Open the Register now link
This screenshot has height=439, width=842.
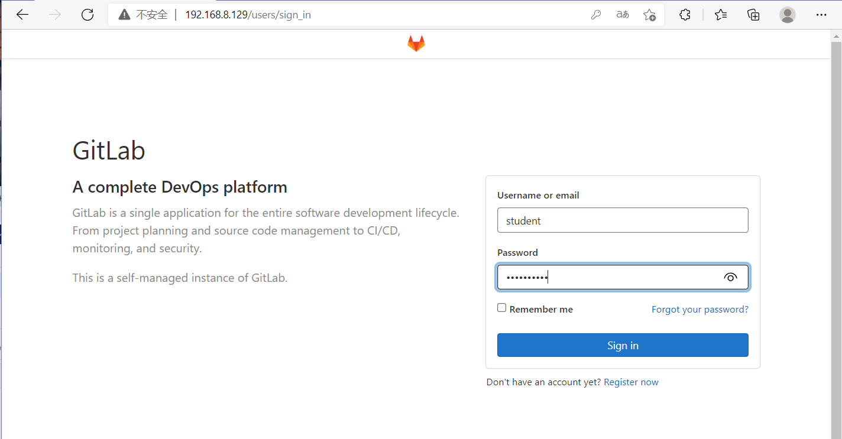[x=631, y=382]
